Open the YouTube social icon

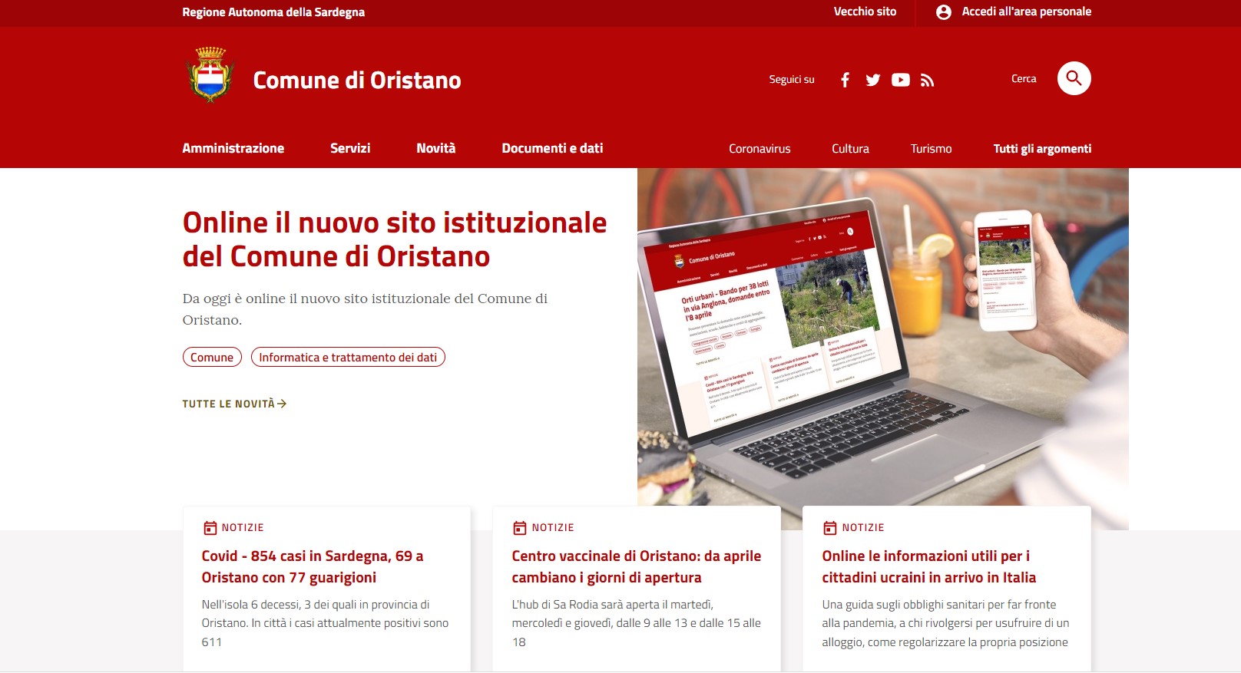point(901,80)
